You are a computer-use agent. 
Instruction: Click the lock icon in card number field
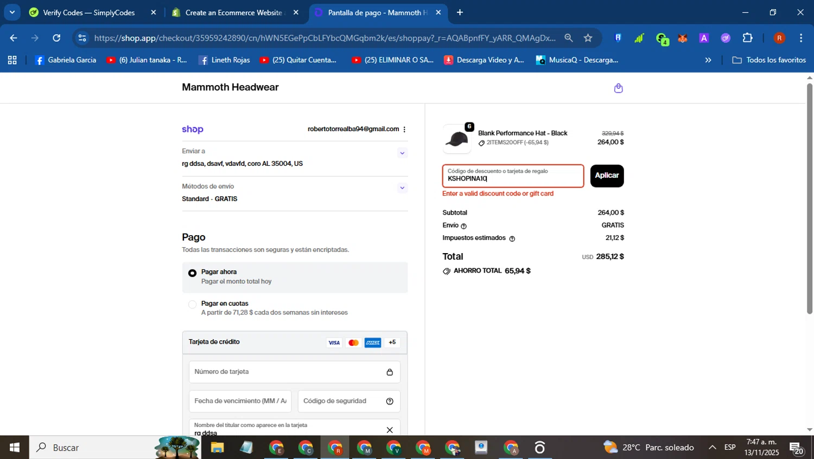[x=390, y=372]
